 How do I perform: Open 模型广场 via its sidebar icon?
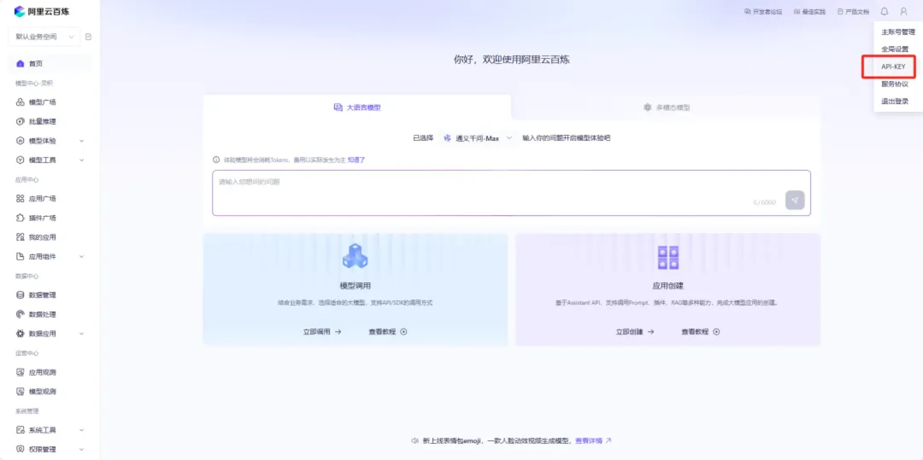[x=20, y=102]
